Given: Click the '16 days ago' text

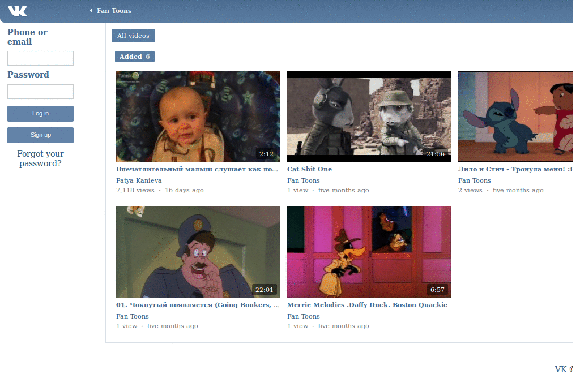Looking at the screenshot, I should click(x=184, y=190).
